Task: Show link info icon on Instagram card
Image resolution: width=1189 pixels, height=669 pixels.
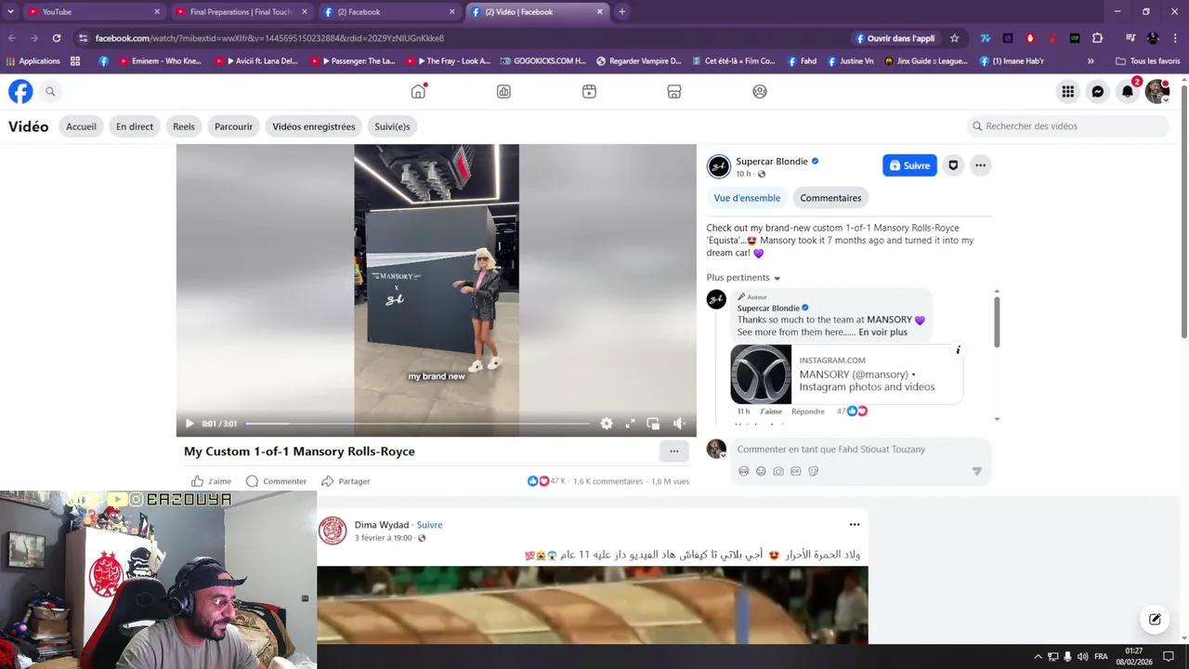Action: [958, 350]
